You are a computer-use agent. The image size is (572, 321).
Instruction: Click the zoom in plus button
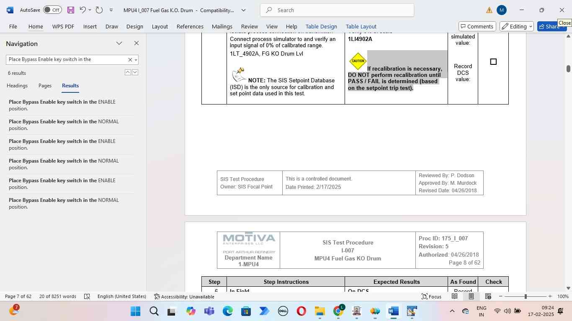[x=550, y=296]
